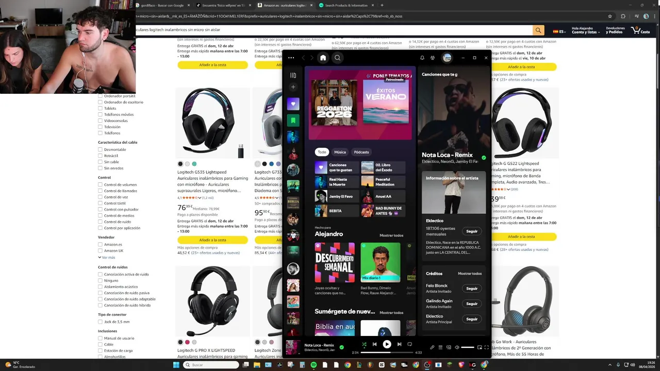
Task: Open Descubrimiento Semanal playlist cover
Action: (x=335, y=262)
